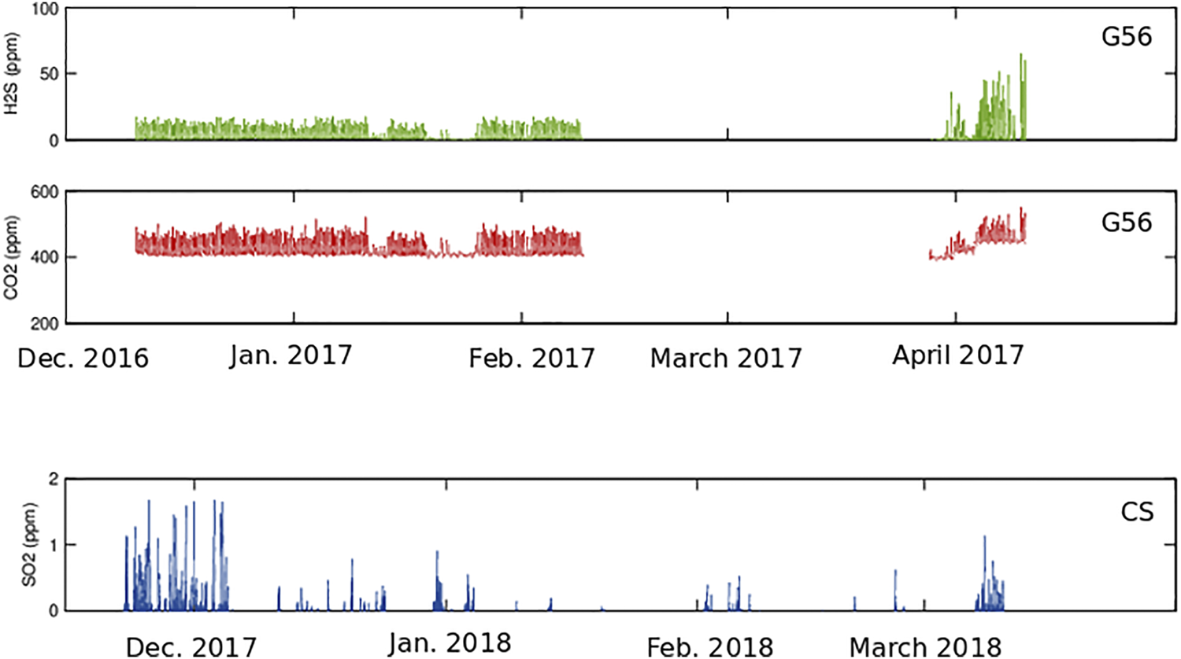This screenshot has width=1181, height=659.
Task: Select the Dec. 2017 tick label
Action: 191,644
